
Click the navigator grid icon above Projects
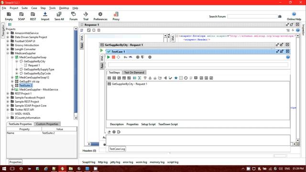[x=10, y=24]
